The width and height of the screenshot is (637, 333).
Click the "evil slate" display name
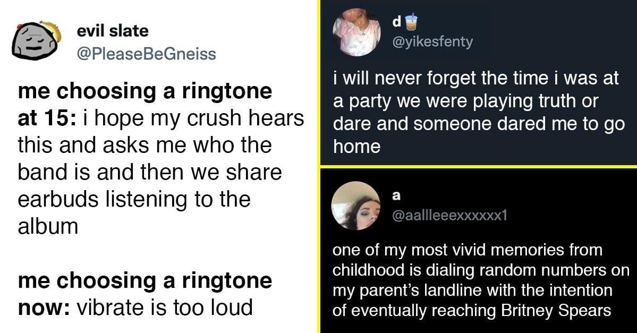pyautogui.click(x=113, y=31)
